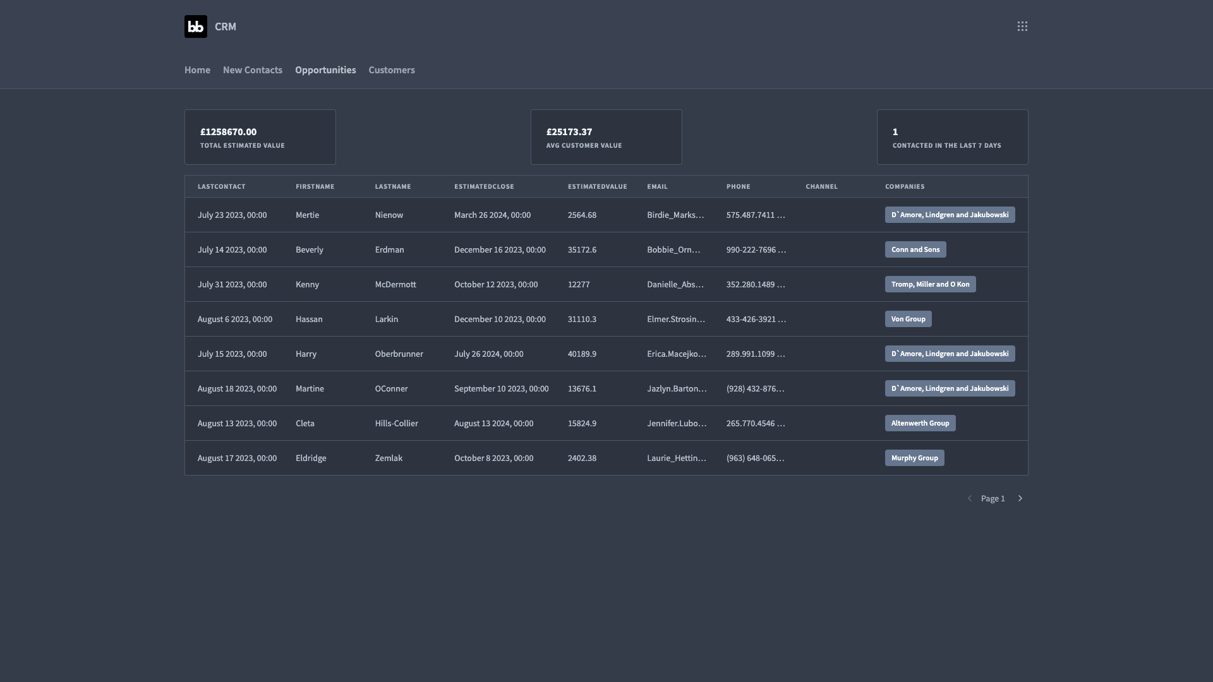The image size is (1213, 682).
Task: Click Tromp, Miller and O Kon tag
Action: point(930,284)
